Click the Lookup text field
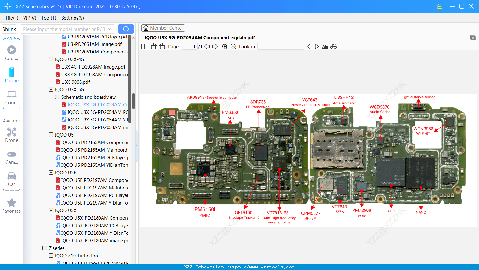Screen dimensions: 479x270 tap(281, 47)
